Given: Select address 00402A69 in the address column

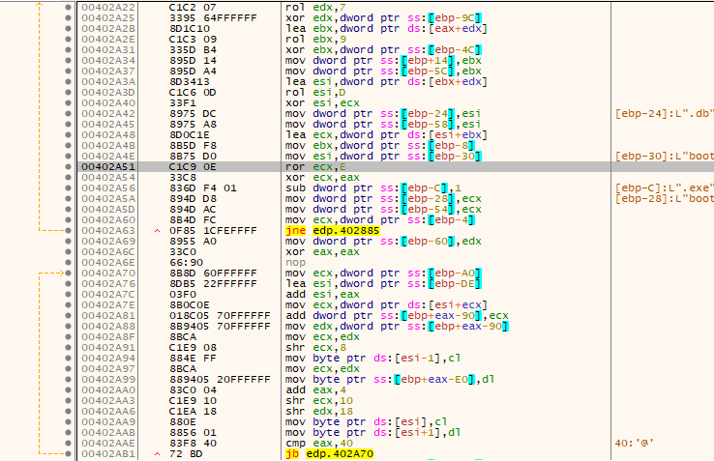Looking at the screenshot, I should point(108,242).
